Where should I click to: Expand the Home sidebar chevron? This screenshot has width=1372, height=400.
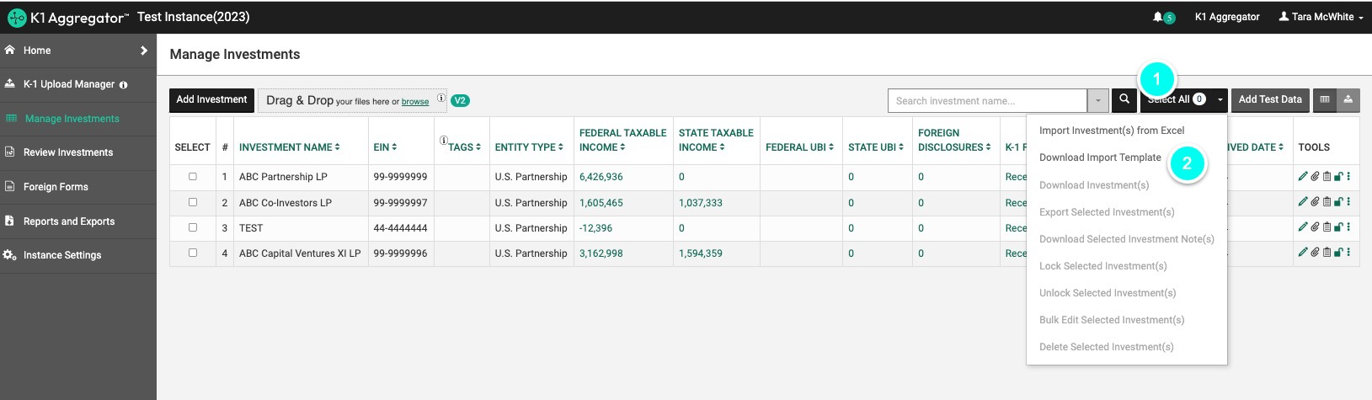[x=144, y=51]
